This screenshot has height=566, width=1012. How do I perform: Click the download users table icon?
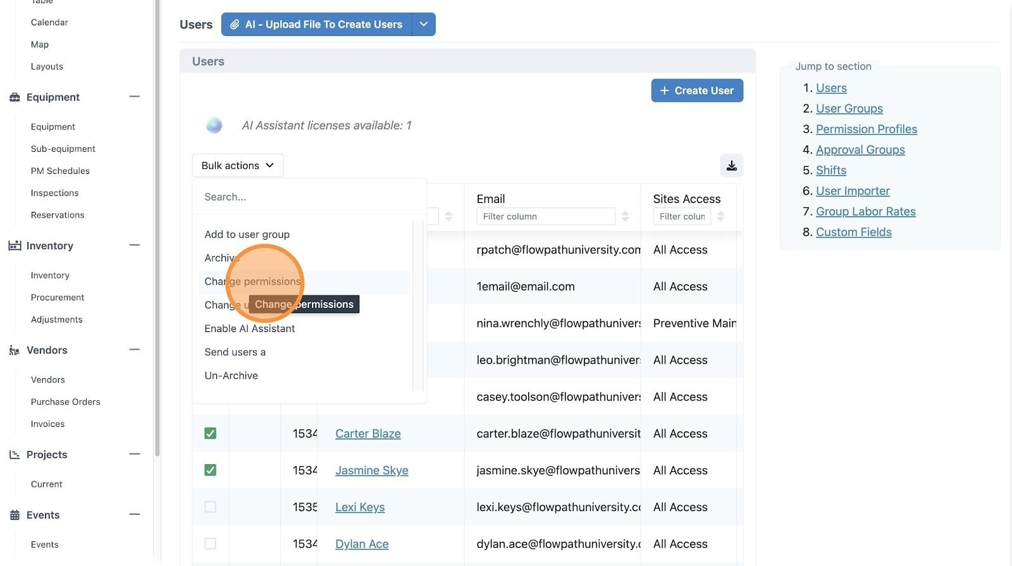tap(731, 166)
